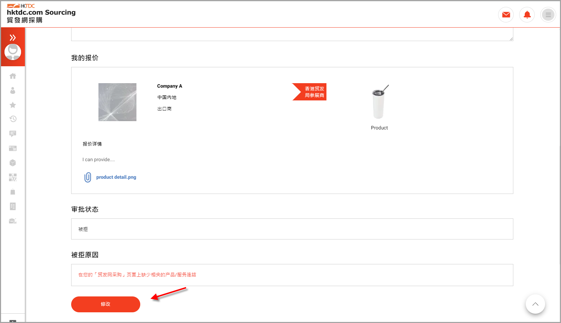
Task: Open chat message icon in sidebar
Action: pos(13,134)
